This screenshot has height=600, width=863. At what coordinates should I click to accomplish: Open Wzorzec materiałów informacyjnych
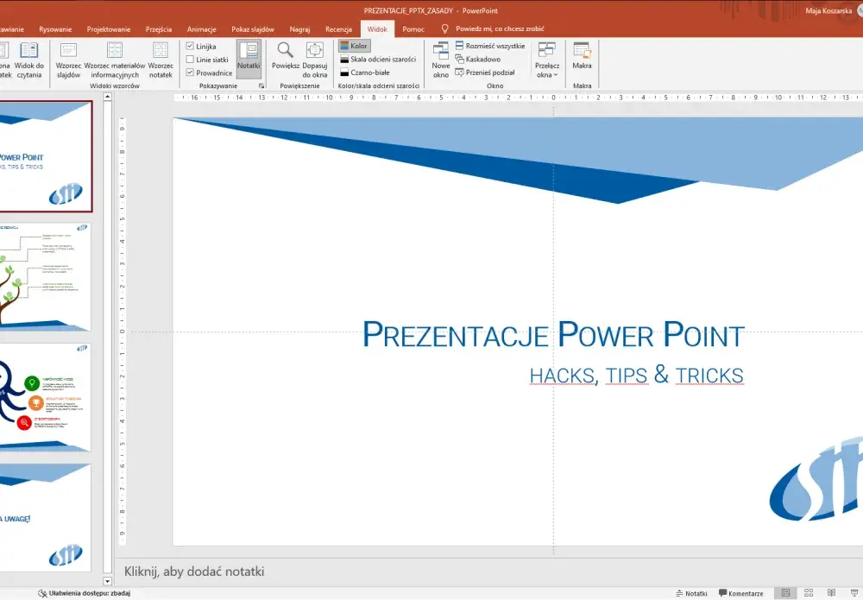tap(115, 60)
